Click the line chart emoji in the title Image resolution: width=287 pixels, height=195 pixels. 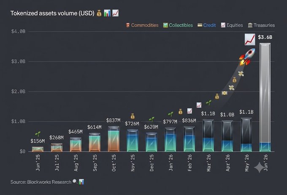(116, 13)
